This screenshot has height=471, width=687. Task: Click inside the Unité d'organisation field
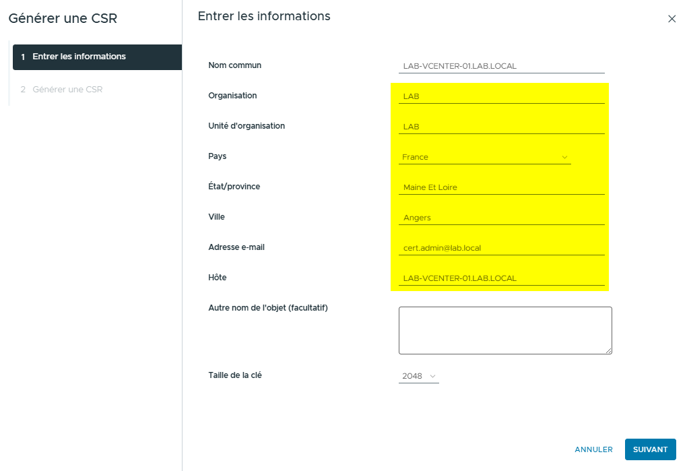501,126
